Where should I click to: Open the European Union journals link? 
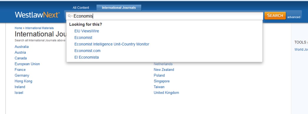27,64
